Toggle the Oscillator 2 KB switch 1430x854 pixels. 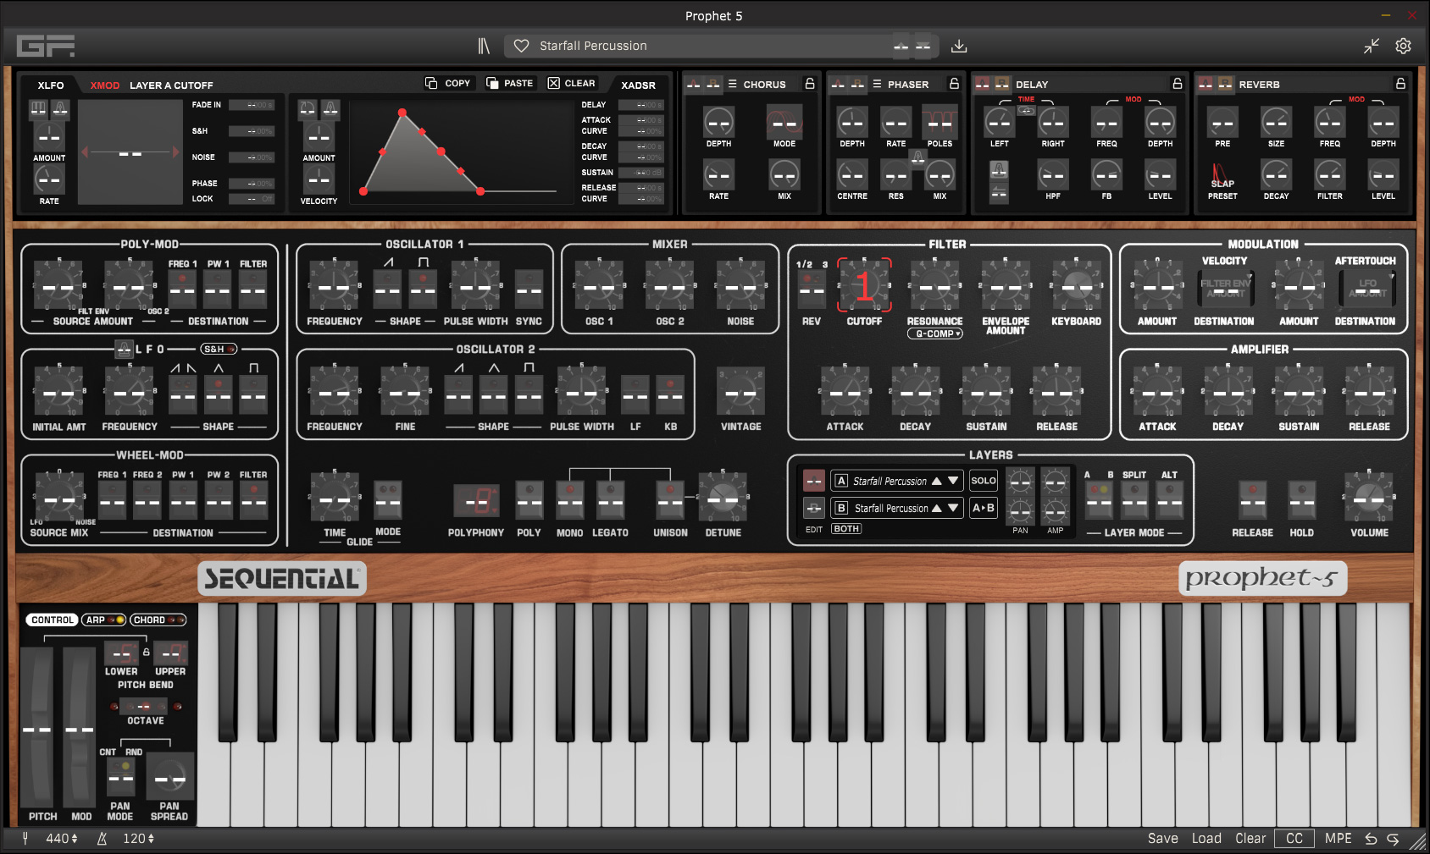click(x=670, y=395)
